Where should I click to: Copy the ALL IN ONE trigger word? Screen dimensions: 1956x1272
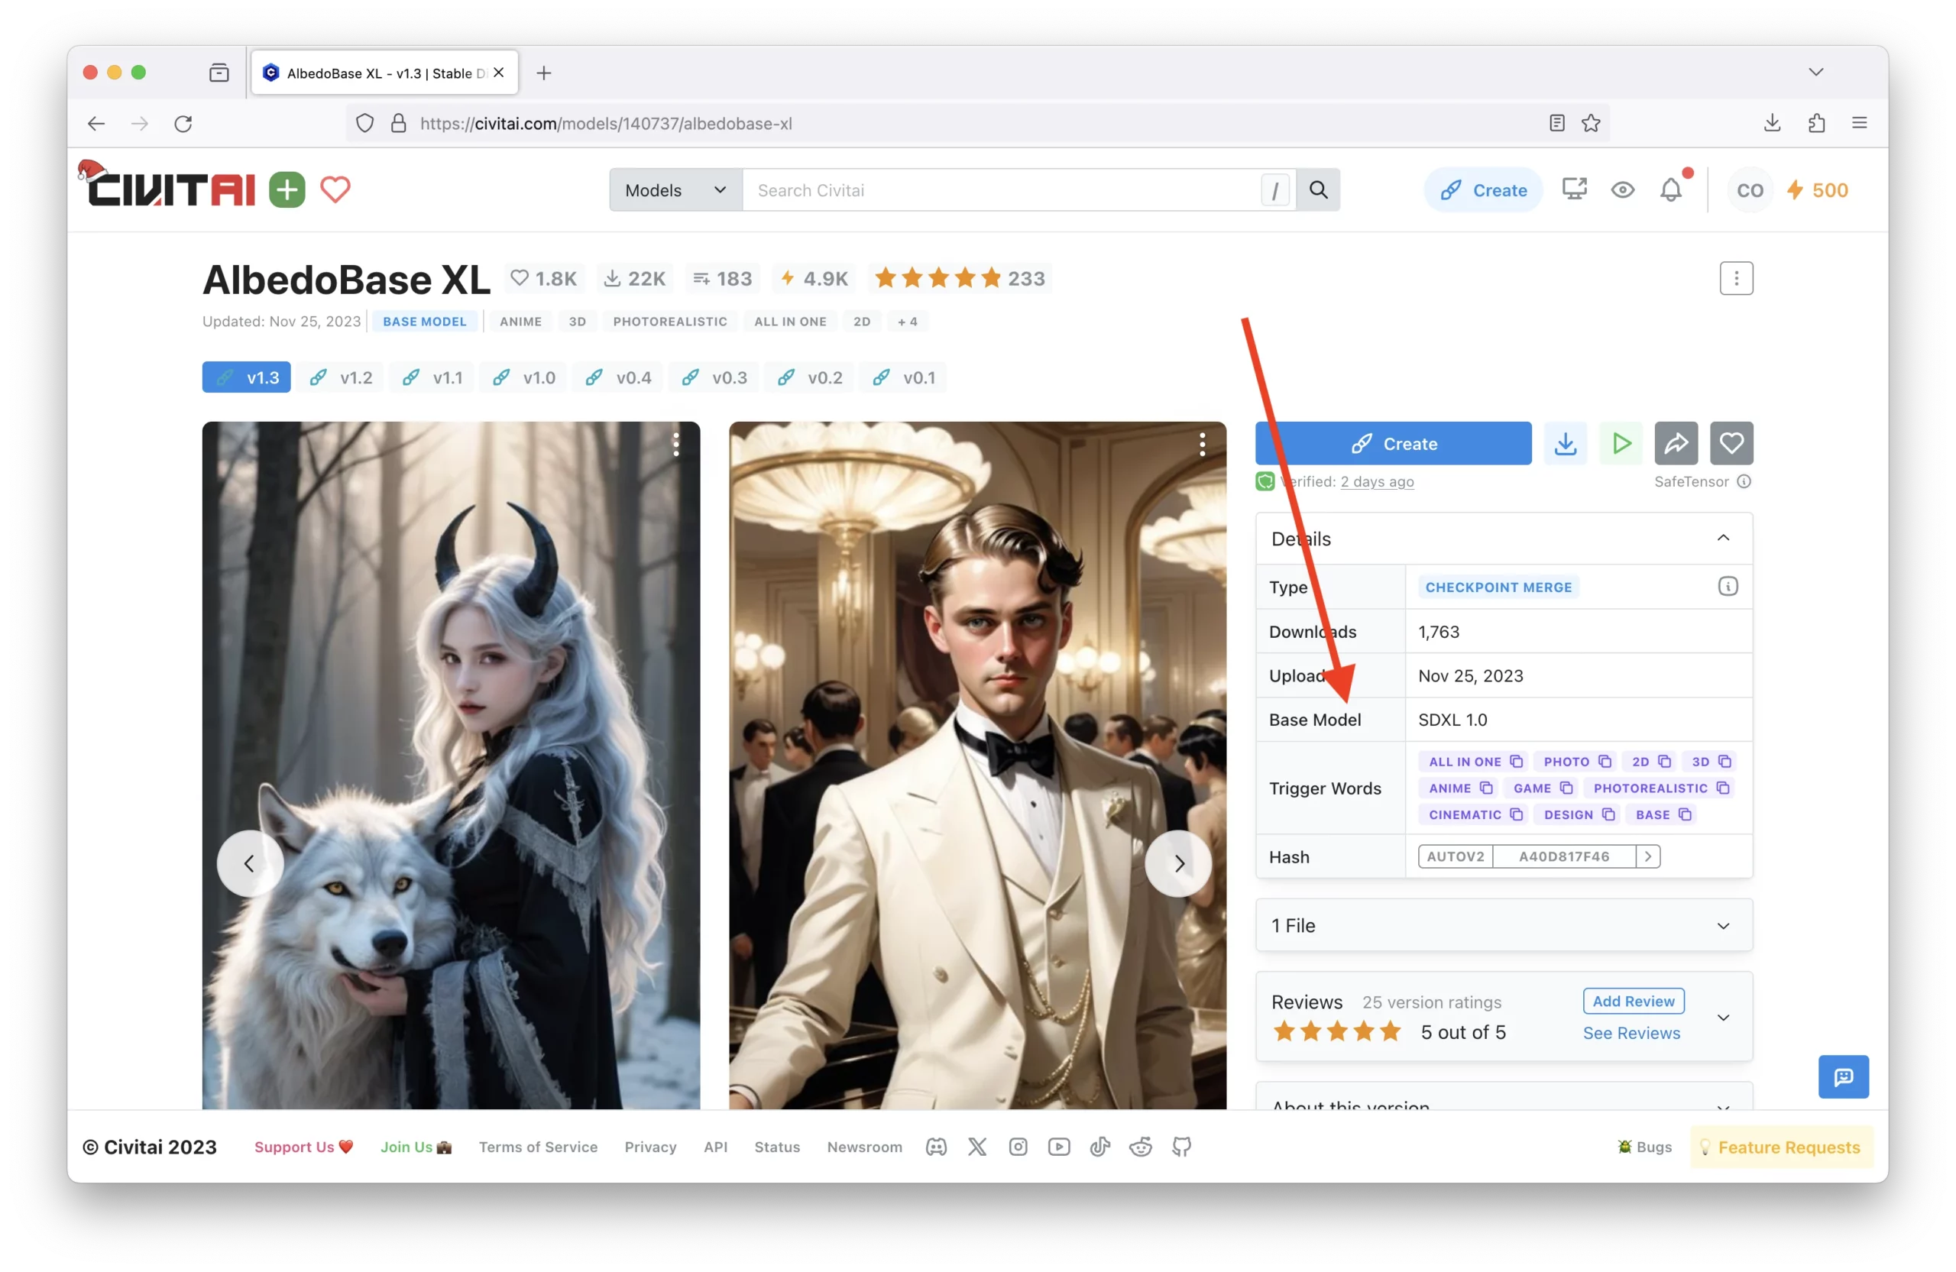(x=1517, y=762)
